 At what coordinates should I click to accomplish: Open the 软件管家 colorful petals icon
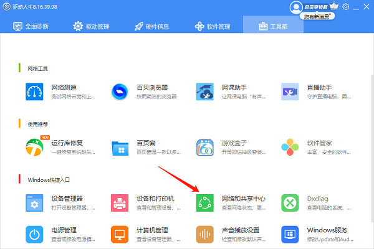tap(290, 148)
